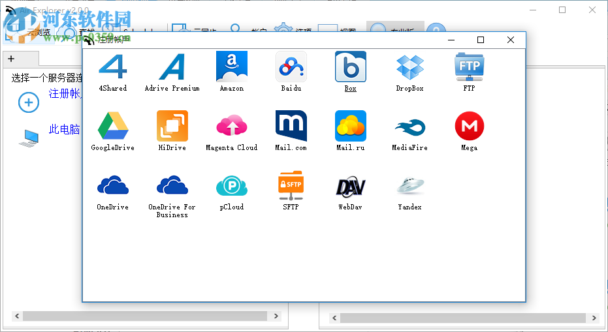
Task: Choose the SFTP connection icon
Action: click(291, 185)
